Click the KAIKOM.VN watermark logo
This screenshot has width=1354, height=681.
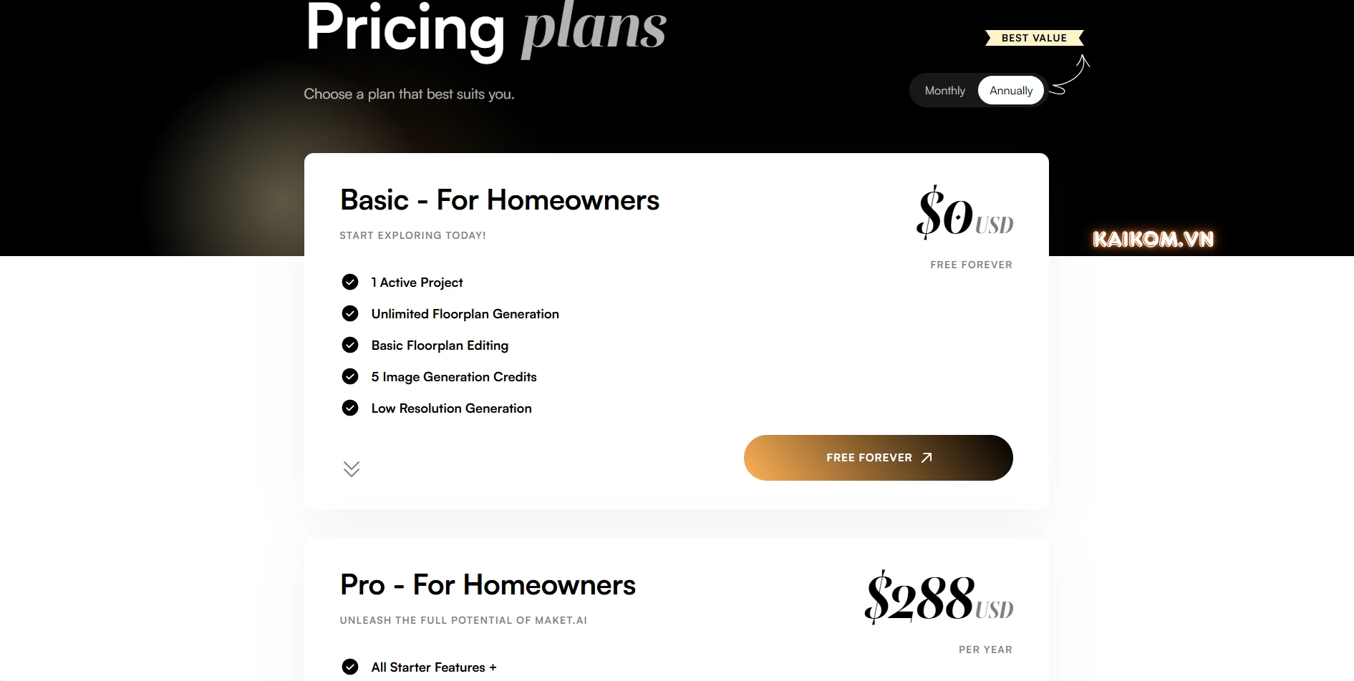(x=1153, y=240)
